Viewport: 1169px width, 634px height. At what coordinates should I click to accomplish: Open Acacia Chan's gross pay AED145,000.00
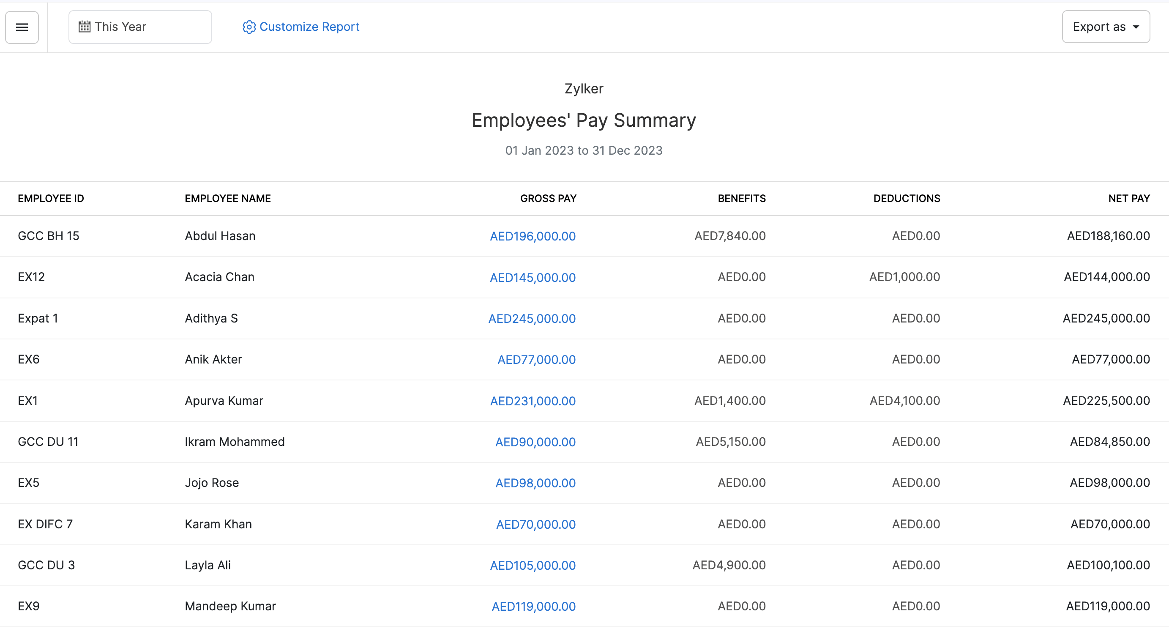(x=533, y=277)
